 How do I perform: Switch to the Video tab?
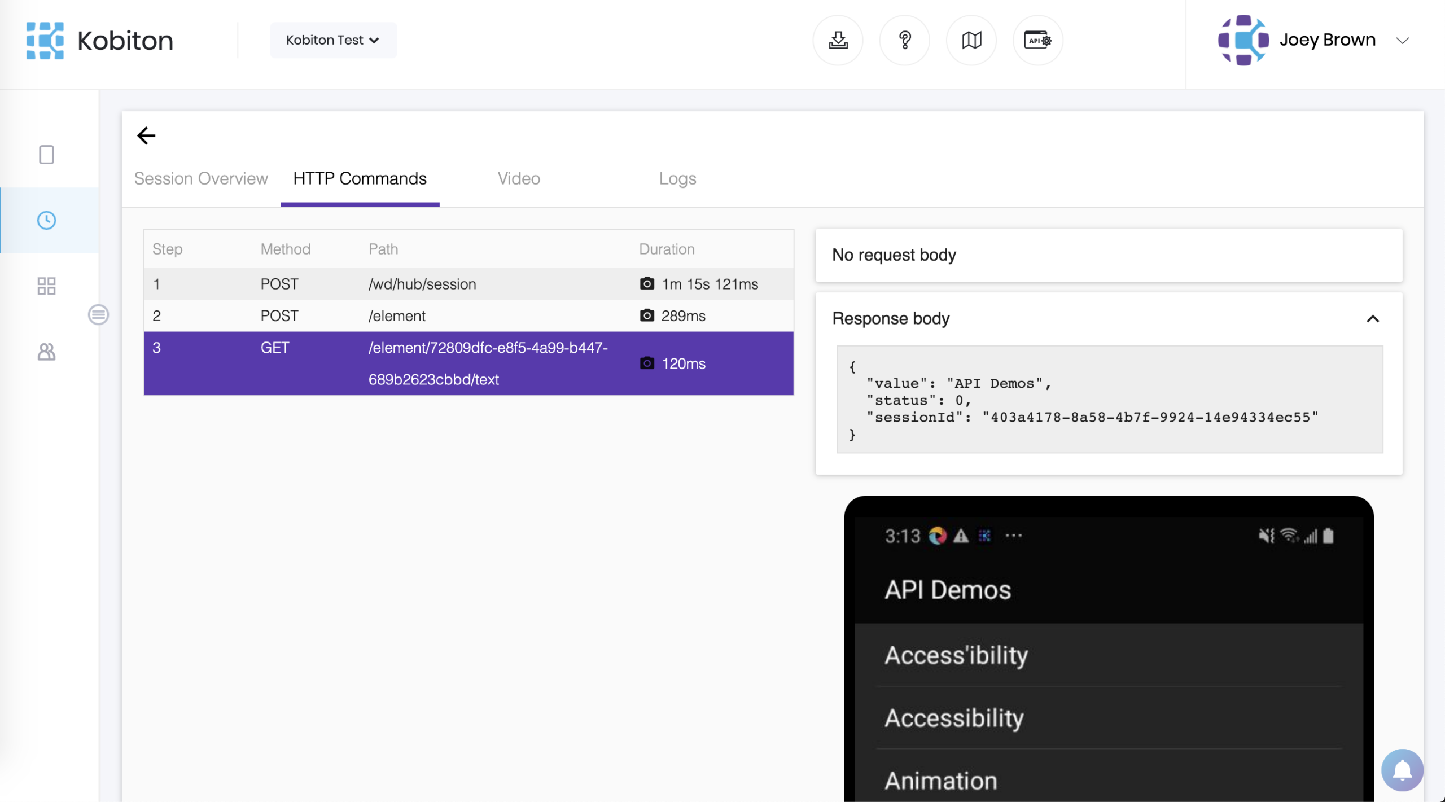519,178
